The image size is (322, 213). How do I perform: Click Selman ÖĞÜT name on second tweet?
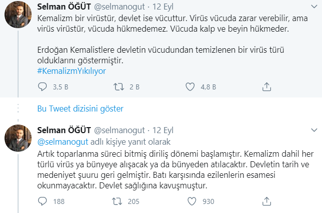click(64, 131)
